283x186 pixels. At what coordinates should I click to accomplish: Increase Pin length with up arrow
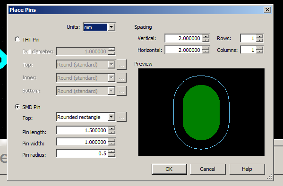point(111,128)
